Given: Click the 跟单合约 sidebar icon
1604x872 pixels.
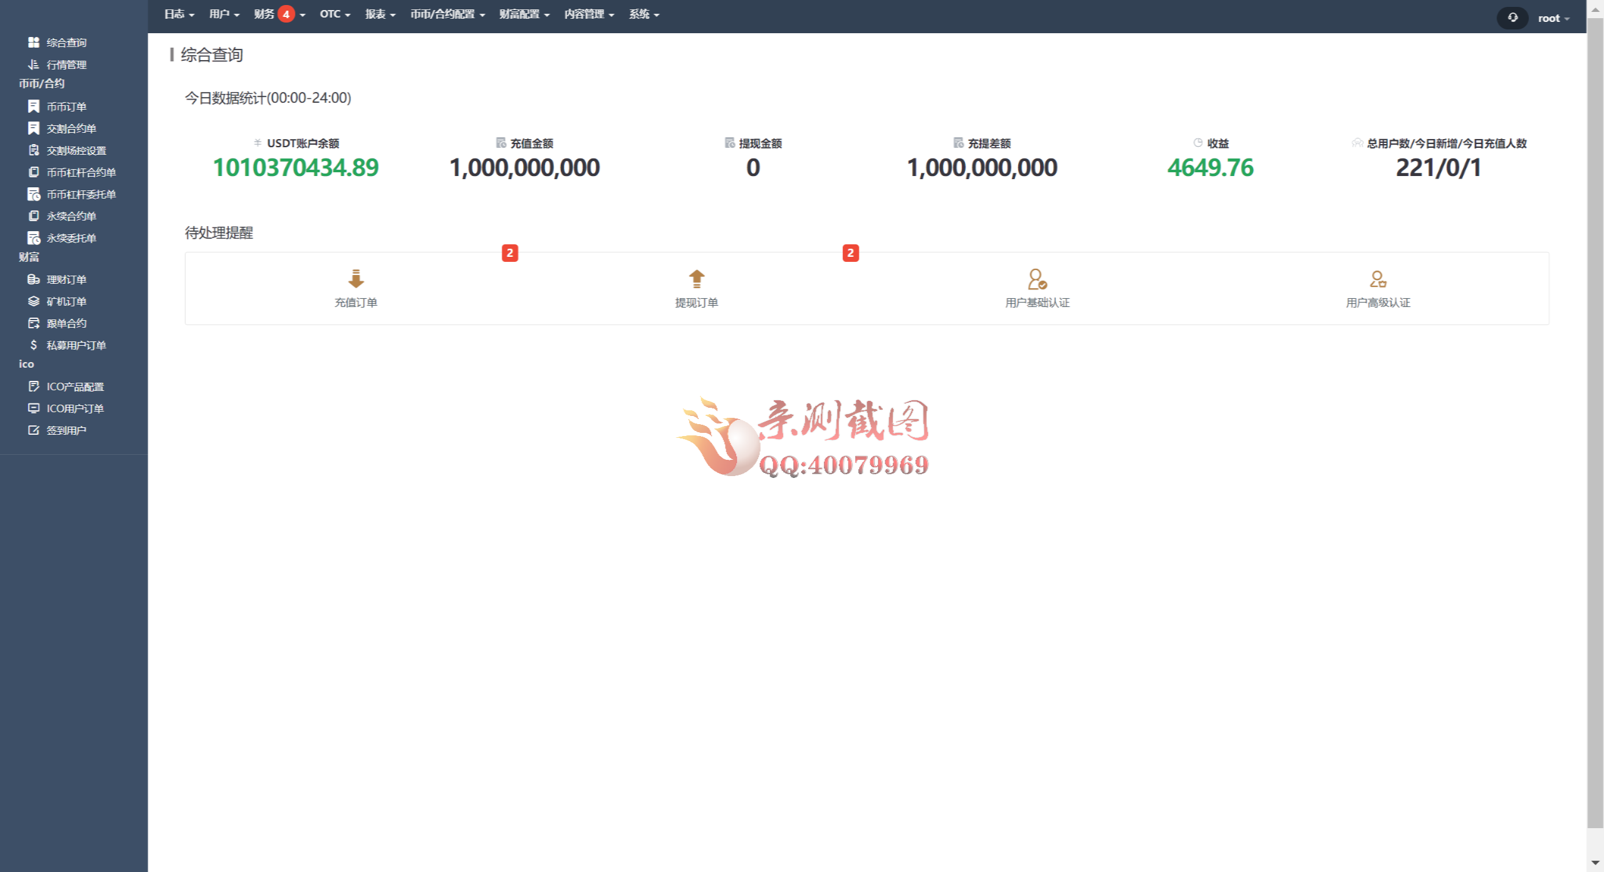Looking at the screenshot, I should pyautogui.click(x=34, y=323).
